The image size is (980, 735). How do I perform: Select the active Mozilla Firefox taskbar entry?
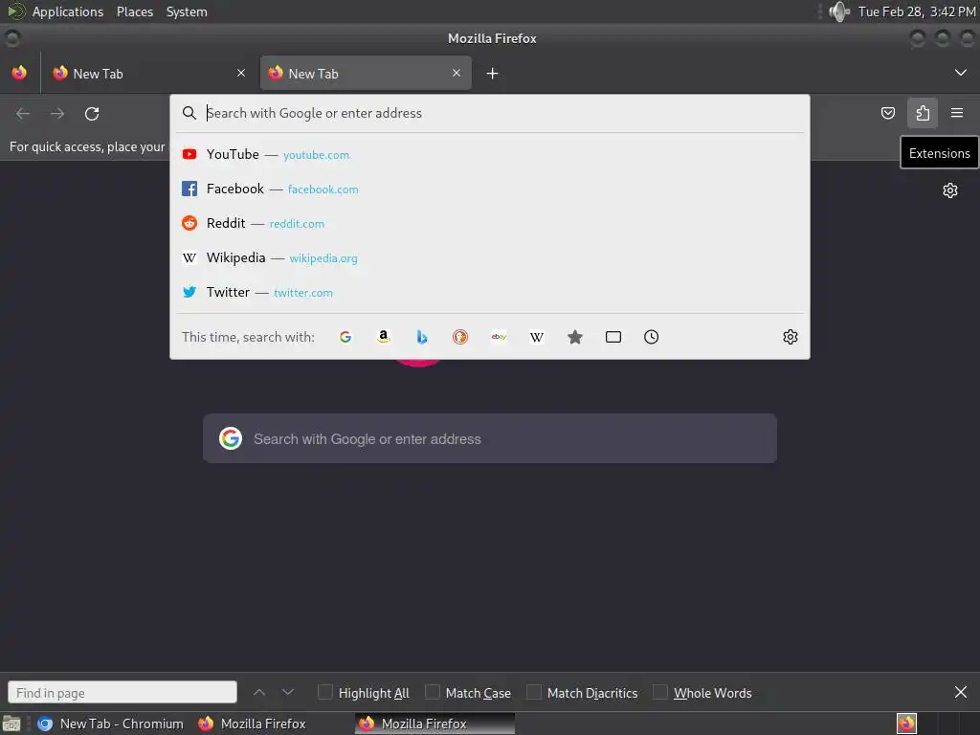tap(435, 724)
